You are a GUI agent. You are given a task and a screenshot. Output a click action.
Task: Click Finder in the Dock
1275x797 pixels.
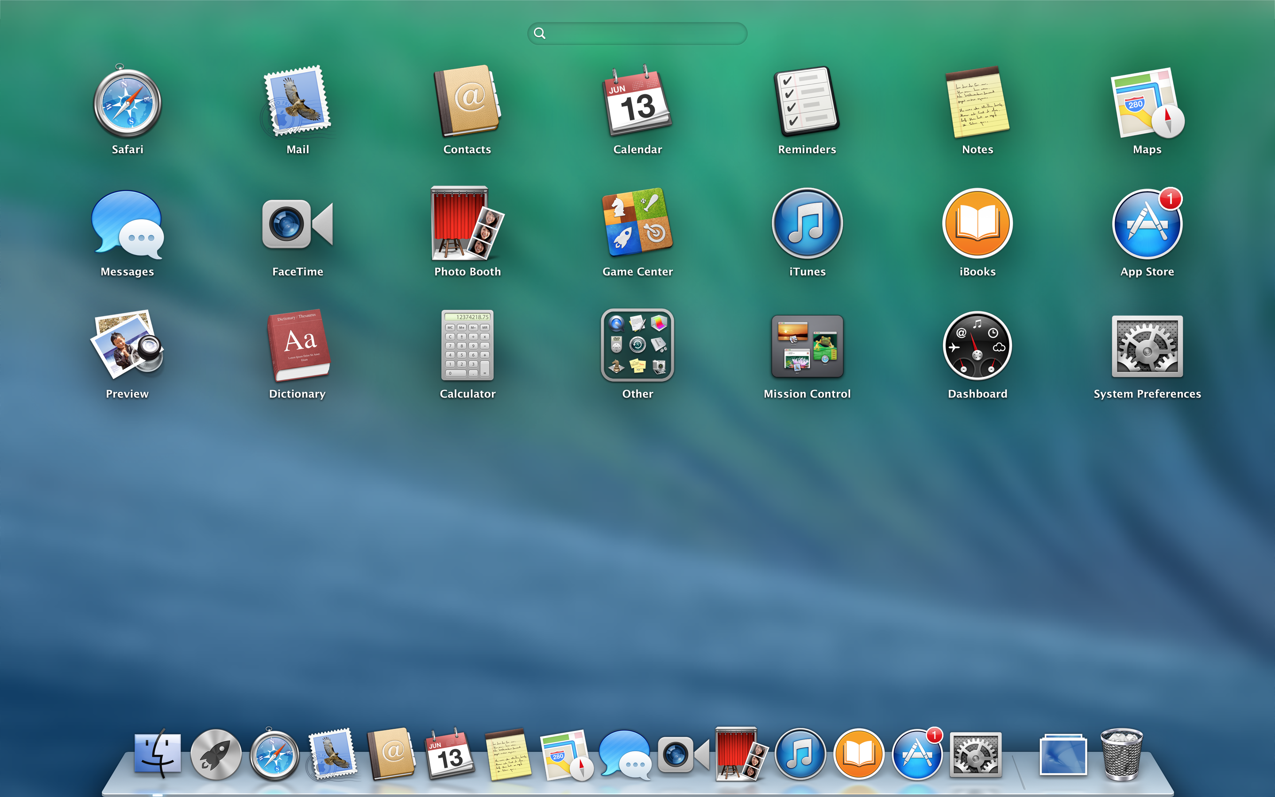157,754
